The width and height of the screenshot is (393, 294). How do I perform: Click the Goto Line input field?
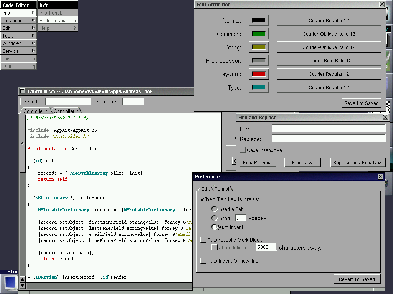tap(133, 101)
